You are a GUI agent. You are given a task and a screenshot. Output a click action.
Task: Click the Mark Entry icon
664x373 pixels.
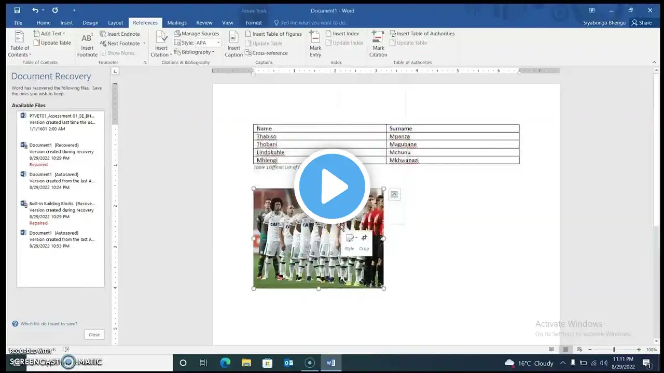click(x=315, y=37)
